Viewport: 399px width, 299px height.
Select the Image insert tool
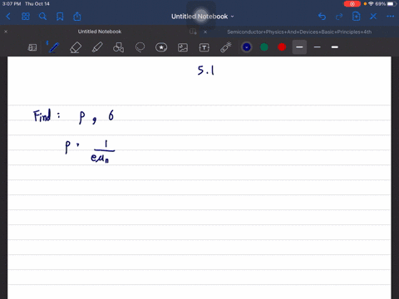[x=183, y=47]
